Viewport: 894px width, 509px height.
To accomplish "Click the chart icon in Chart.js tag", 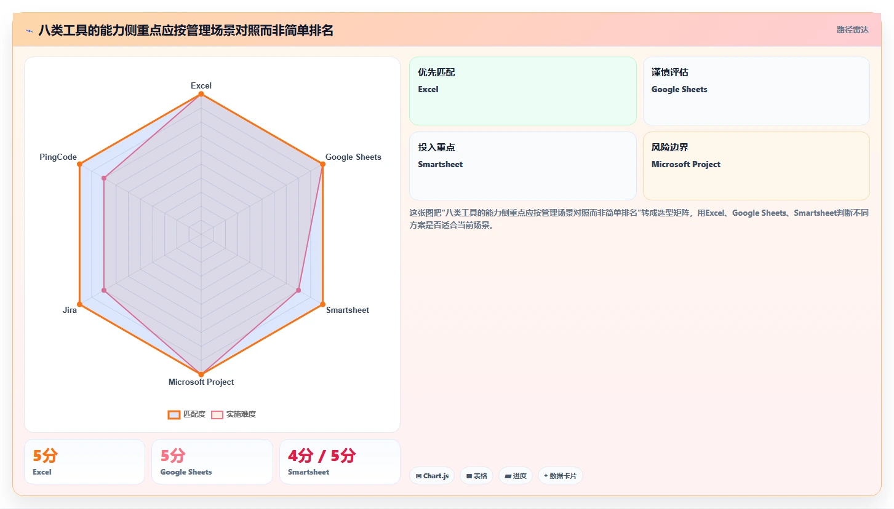I will (418, 476).
